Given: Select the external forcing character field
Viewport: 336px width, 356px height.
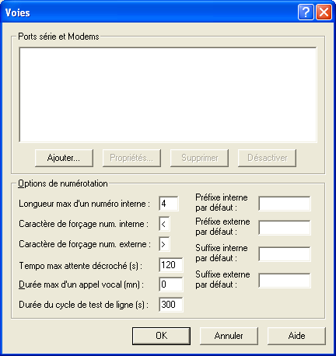Looking at the screenshot, I should pyautogui.click(x=164, y=244).
